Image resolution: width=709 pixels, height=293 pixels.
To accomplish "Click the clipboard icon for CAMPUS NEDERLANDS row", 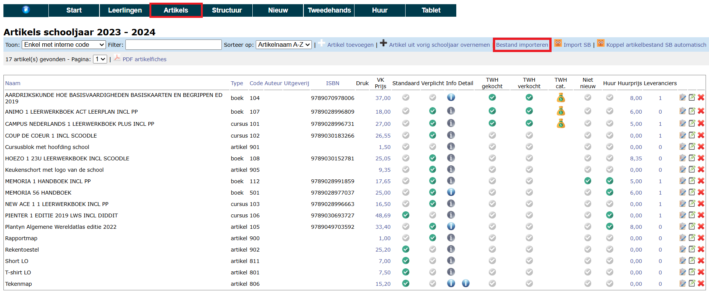I will click(x=683, y=123).
